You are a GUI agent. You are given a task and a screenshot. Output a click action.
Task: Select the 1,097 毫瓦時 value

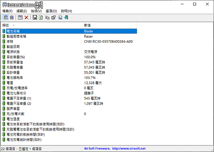93,103
